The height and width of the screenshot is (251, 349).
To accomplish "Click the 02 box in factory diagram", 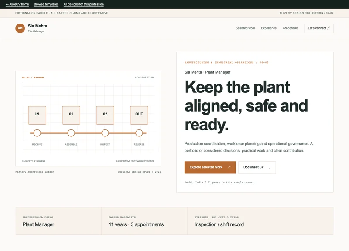I will [x=105, y=115].
